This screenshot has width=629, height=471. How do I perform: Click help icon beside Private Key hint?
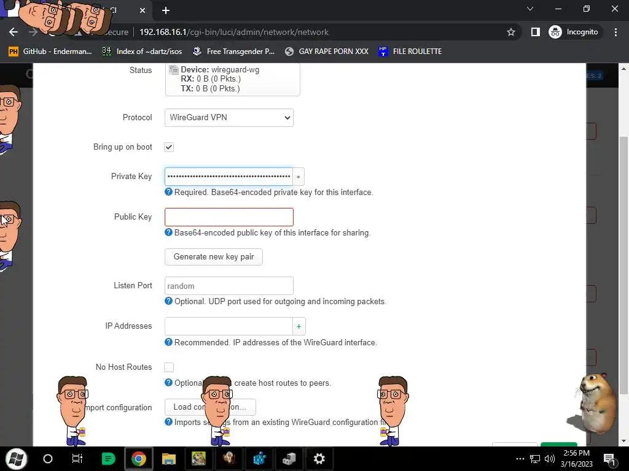pyautogui.click(x=168, y=192)
